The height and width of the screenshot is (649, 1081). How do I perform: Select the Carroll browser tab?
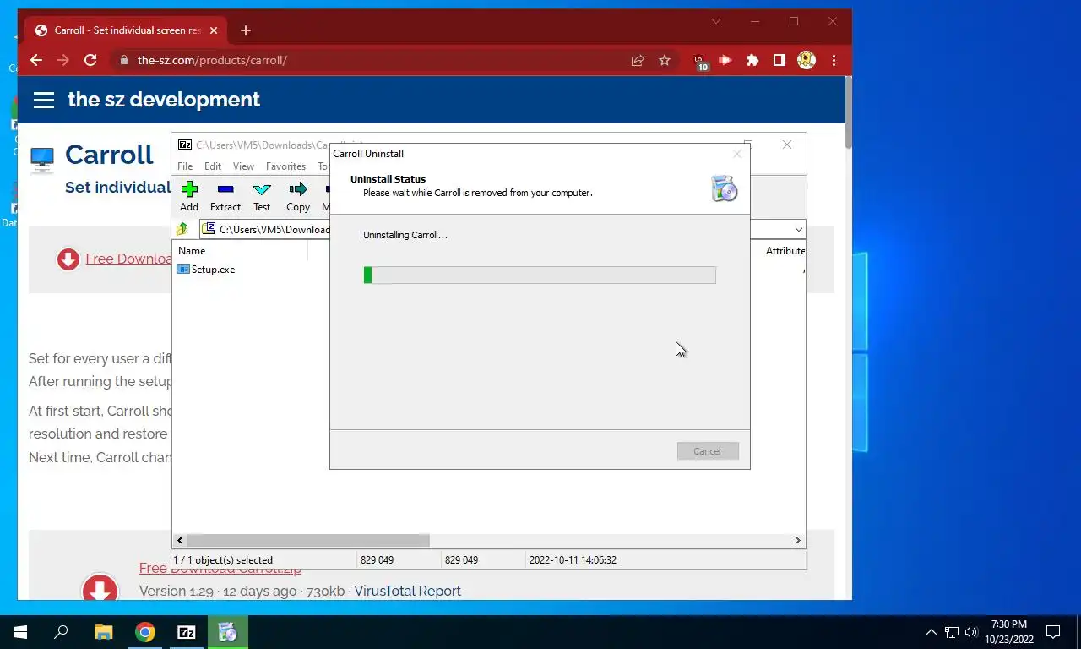click(x=127, y=30)
